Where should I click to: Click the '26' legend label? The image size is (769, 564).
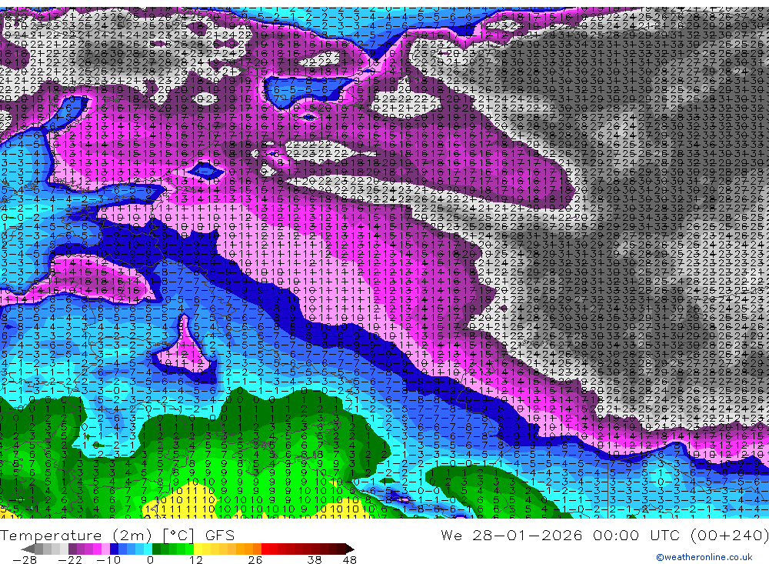tap(255, 560)
